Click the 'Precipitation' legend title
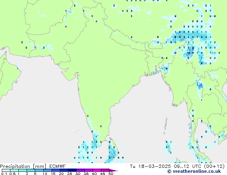227x175 pixels. pyautogui.click(x=15, y=166)
